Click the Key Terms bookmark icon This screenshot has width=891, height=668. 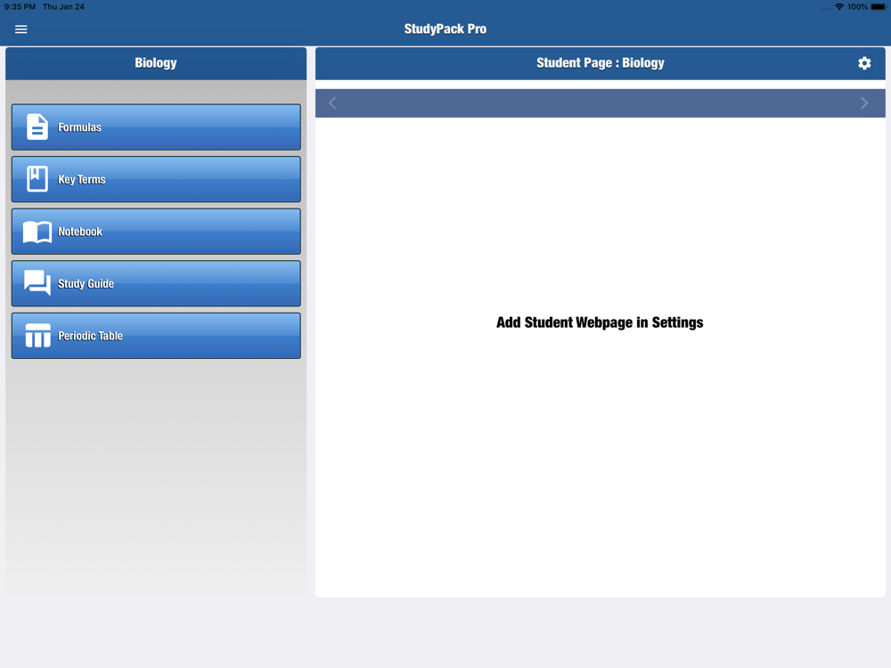coord(37,179)
